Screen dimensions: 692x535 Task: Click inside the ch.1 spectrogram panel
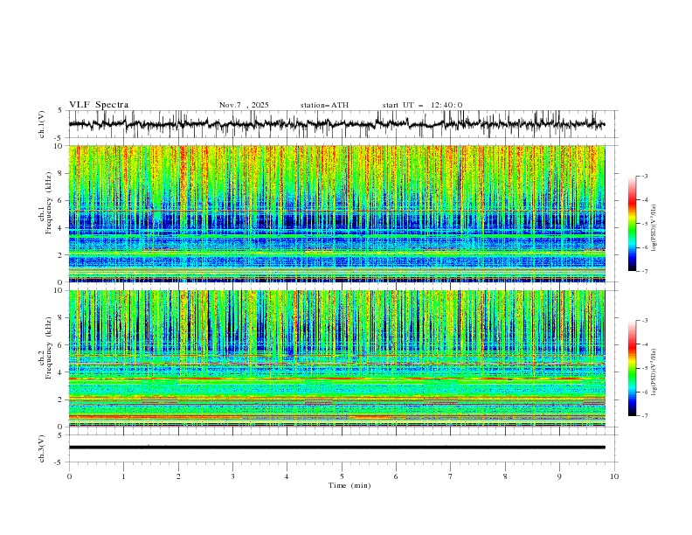336,213
